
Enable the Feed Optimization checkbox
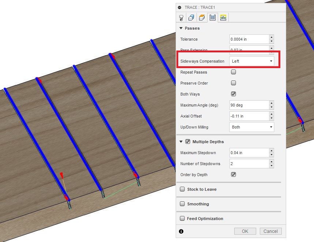[x=182, y=218]
